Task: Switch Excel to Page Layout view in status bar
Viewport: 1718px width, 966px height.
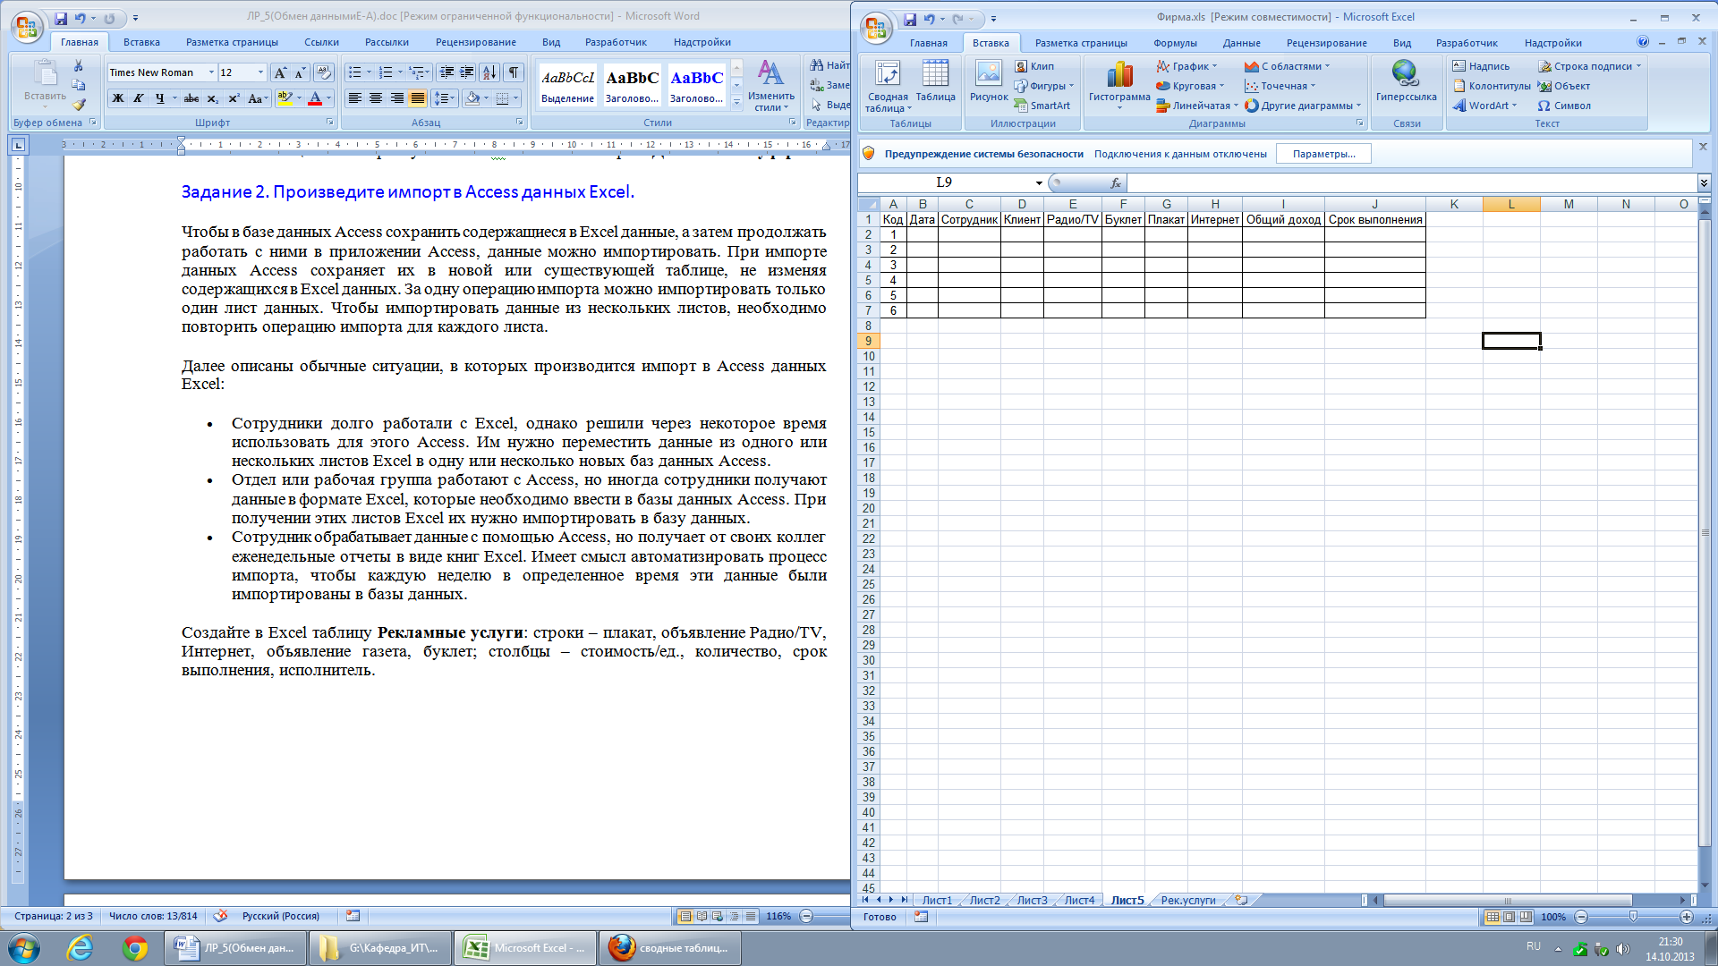Action: tap(1510, 917)
